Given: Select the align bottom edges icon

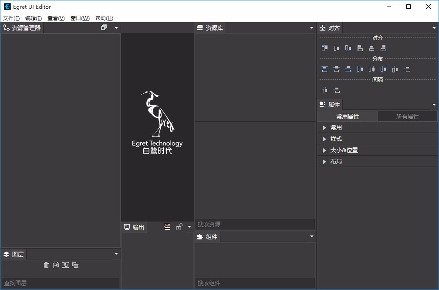Looking at the screenshot, I should click(x=347, y=48).
